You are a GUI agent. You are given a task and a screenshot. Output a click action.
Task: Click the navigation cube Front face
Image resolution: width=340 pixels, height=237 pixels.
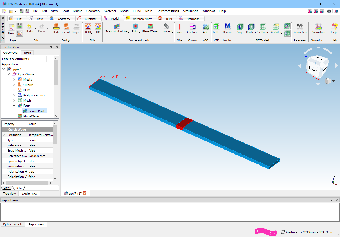313,69
